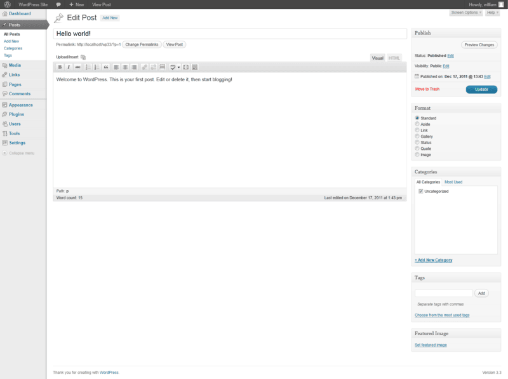Image resolution: width=508 pixels, height=379 pixels.
Task: Toggle bold formatting in editor toolbar
Action: pyautogui.click(x=60, y=67)
